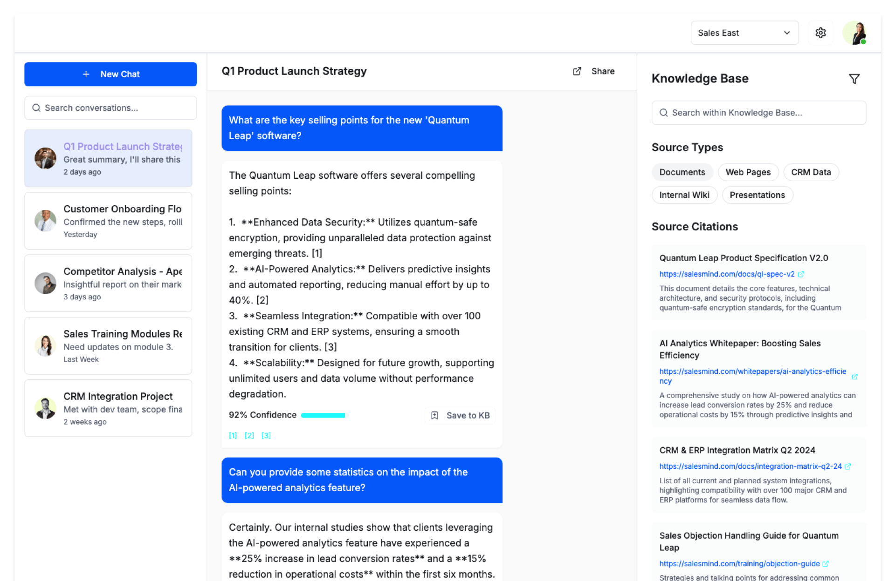Expand the Sales East team dropdown

[x=744, y=33]
